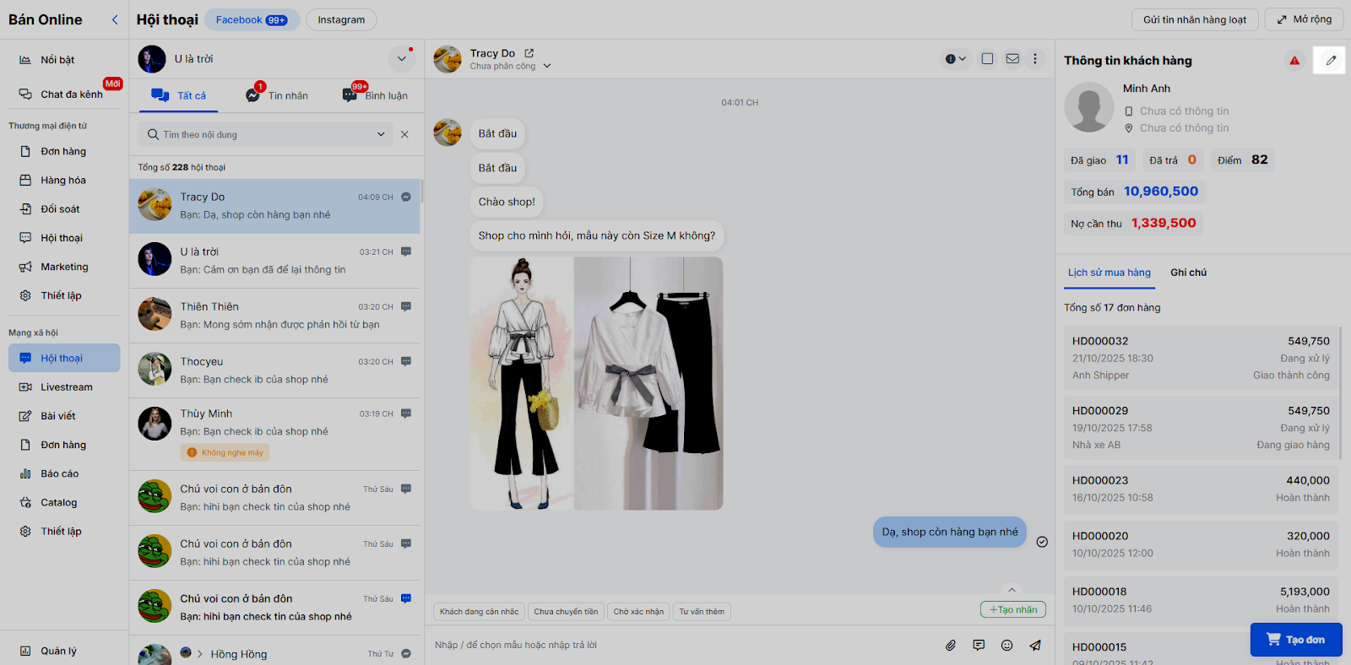Click the Tạo nhãn button

pos(1013,609)
